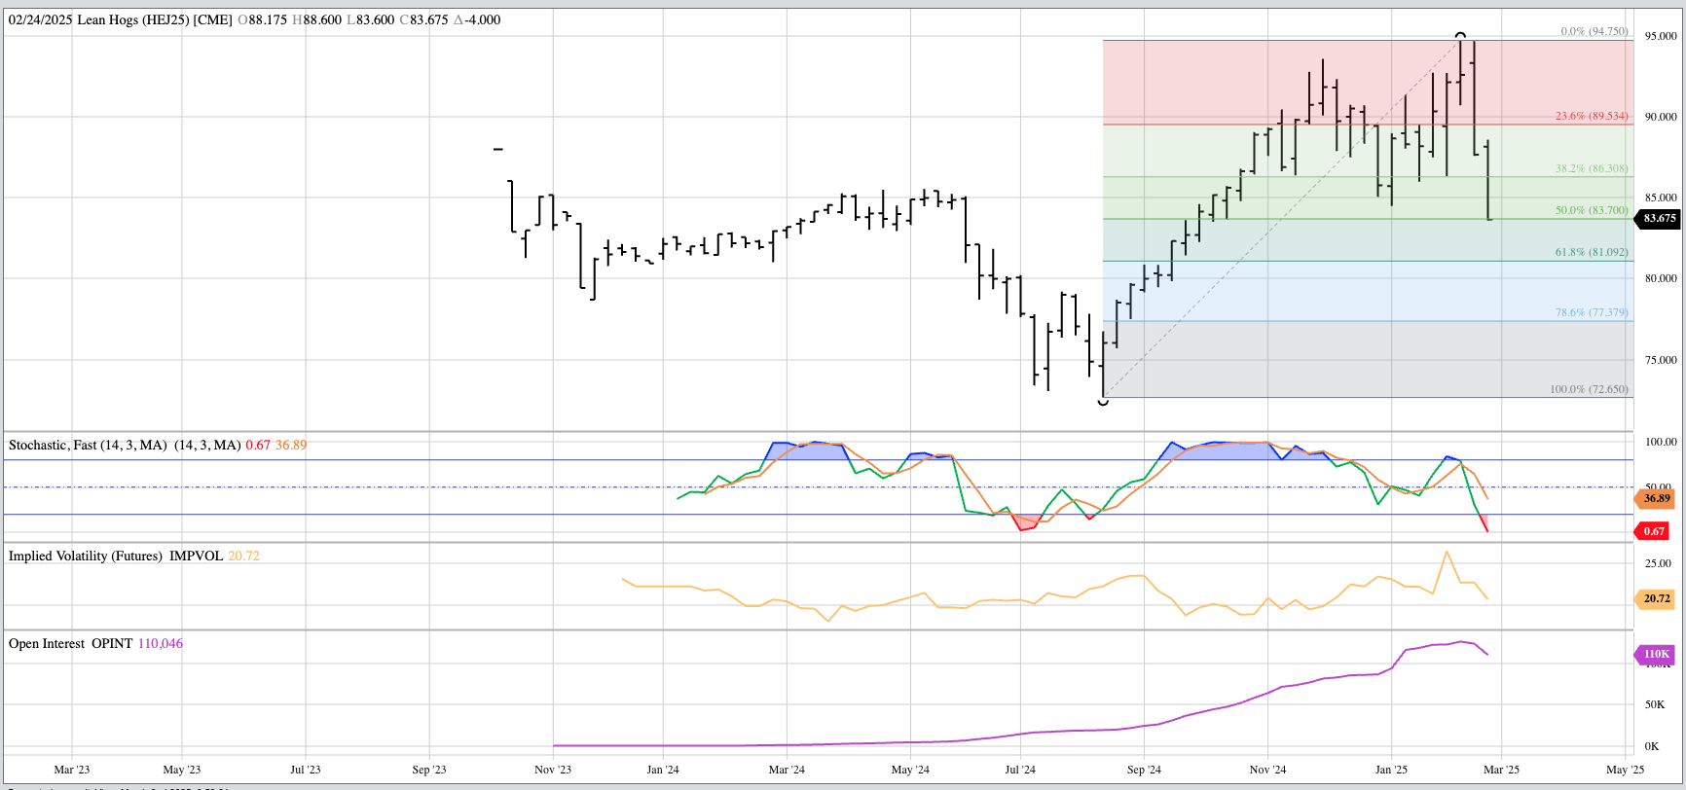Click the Open Interest OPINT indicator label
This screenshot has width=1686, height=790.
pyautogui.click(x=70, y=643)
